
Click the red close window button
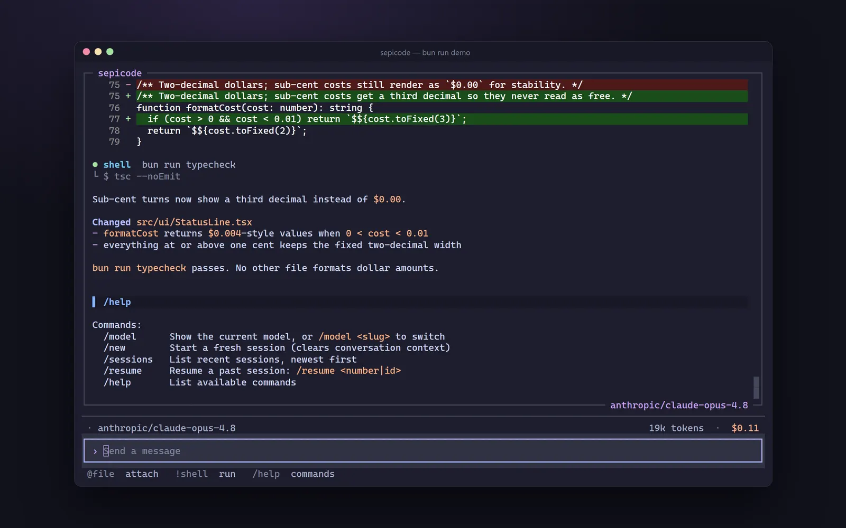[x=86, y=52]
